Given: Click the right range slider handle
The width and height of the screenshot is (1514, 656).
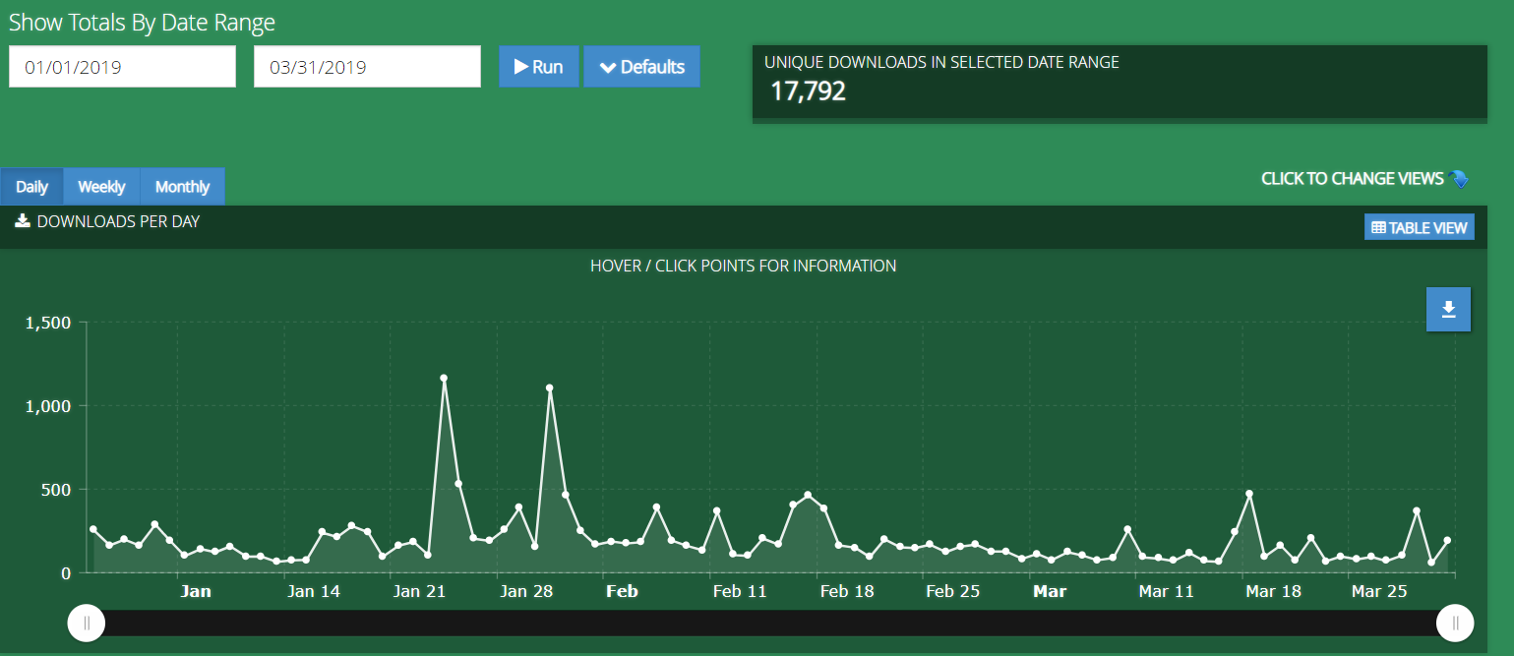Looking at the screenshot, I should tap(1455, 623).
